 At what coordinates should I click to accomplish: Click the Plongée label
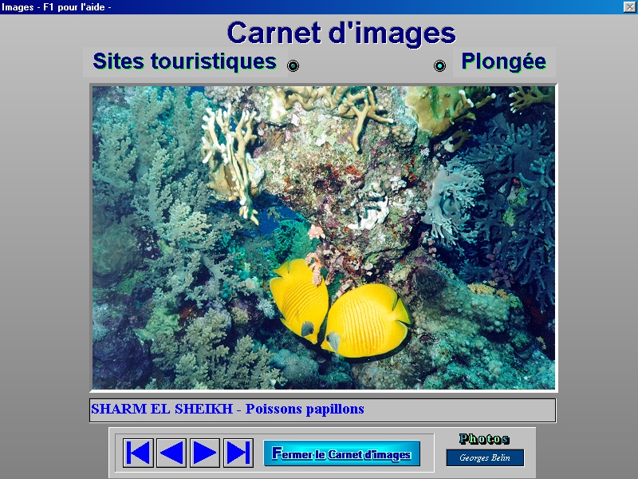click(x=504, y=61)
